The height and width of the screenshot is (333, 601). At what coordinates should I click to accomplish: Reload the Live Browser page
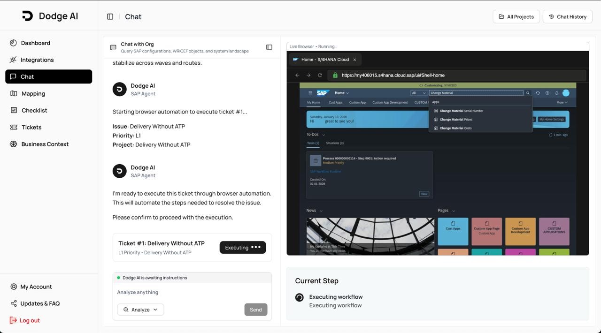click(x=320, y=75)
